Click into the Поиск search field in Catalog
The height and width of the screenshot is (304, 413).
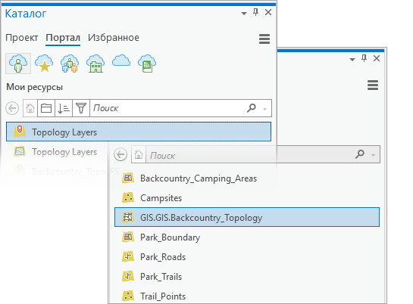pyautogui.click(x=168, y=108)
